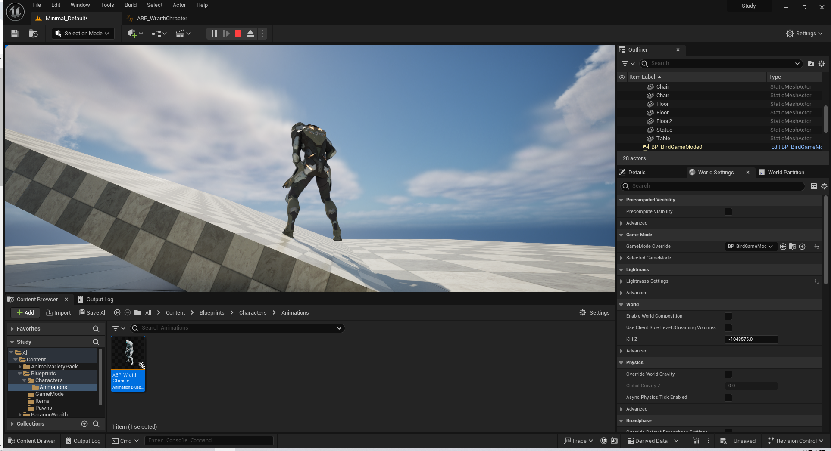Click the Add button in Content Browser
This screenshot has height=451, width=831.
[x=25, y=313]
